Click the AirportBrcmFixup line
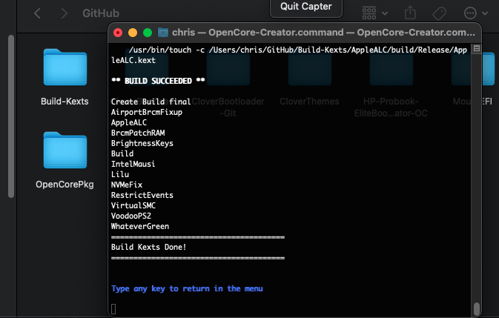The image size is (499, 318). pos(147,112)
